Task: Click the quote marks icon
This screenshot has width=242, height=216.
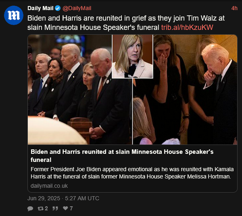Action: (x=55, y=208)
